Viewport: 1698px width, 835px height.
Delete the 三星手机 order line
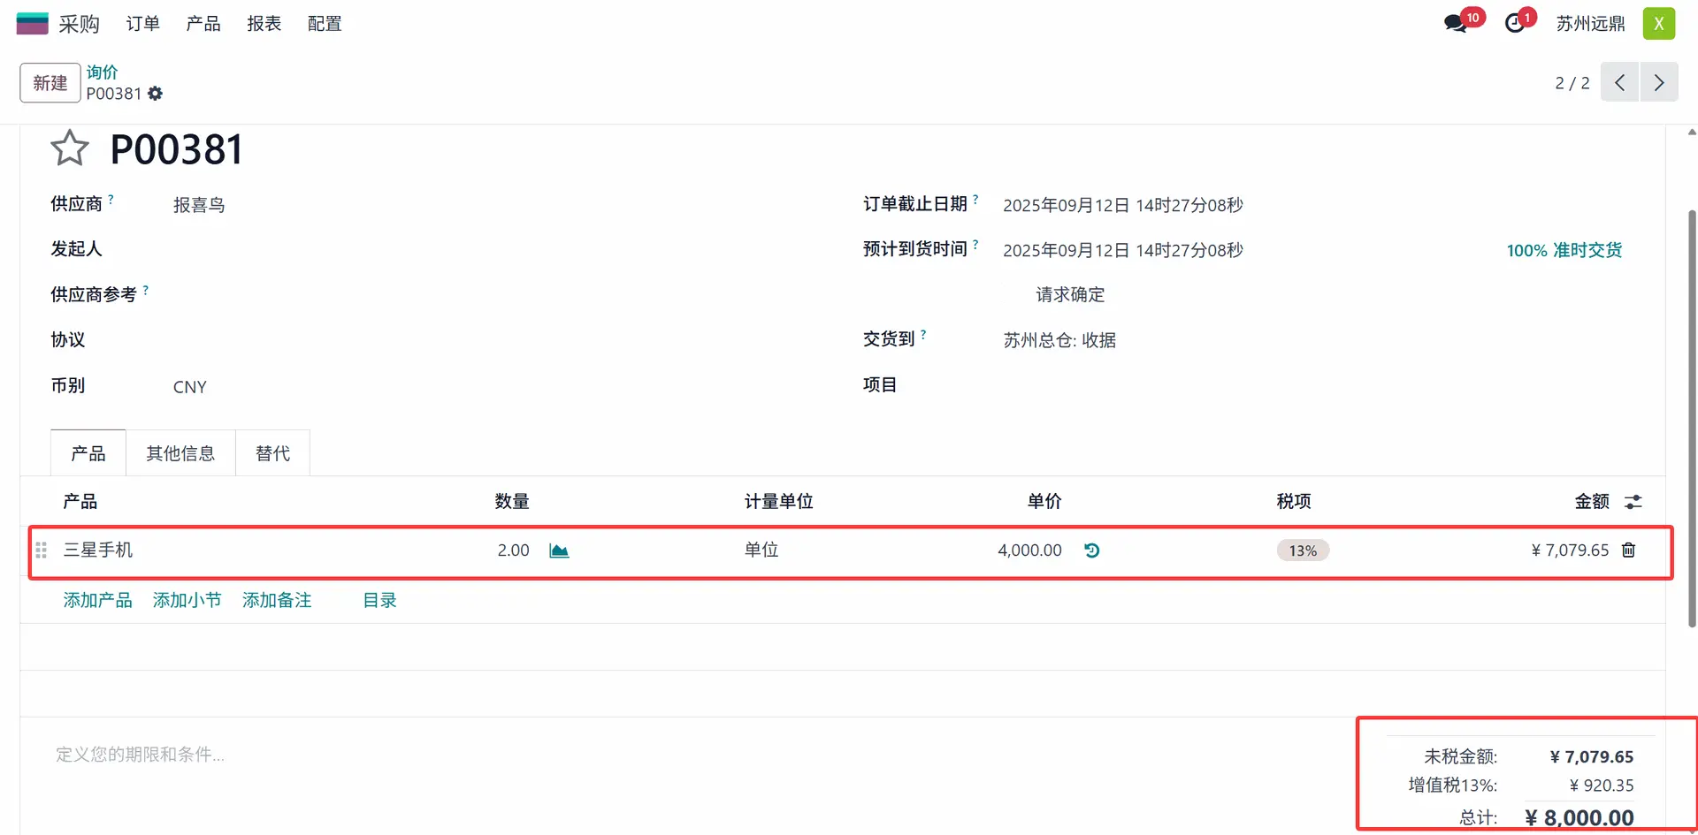pos(1628,550)
